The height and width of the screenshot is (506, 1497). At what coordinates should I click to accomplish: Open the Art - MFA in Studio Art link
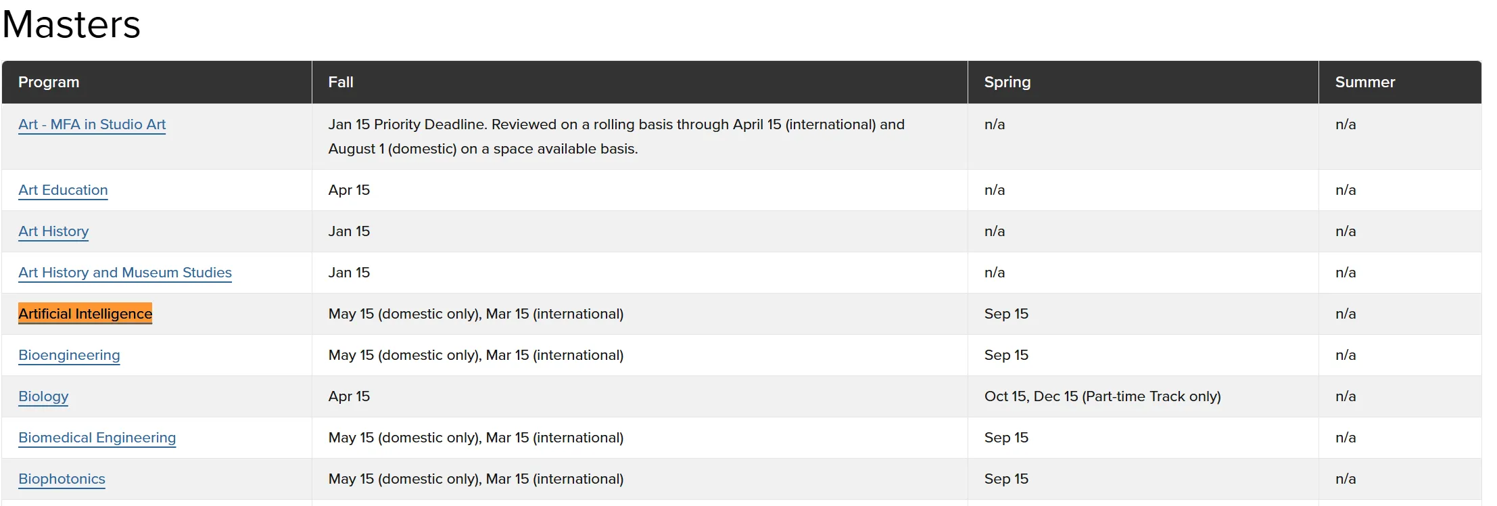tap(92, 124)
